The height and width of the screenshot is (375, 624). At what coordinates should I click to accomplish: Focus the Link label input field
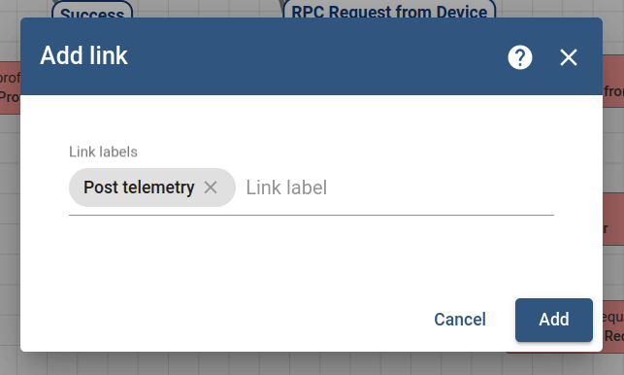point(399,187)
